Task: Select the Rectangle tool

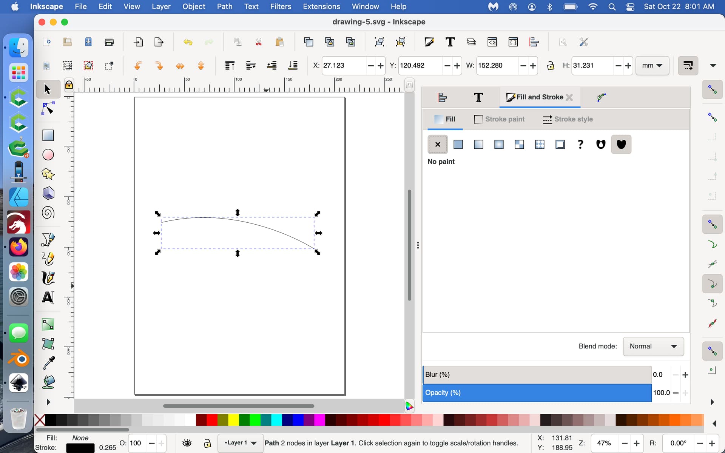Action: [x=48, y=135]
